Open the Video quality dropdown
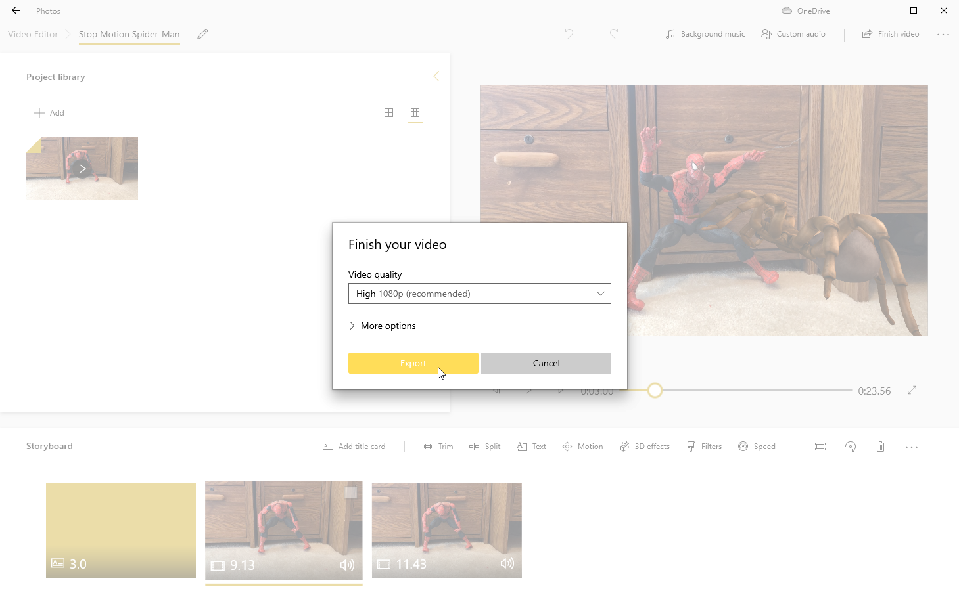The height and width of the screenshot is (612, 959). click(480, 294)
